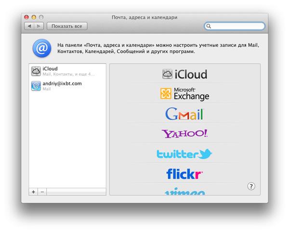
Task: Click the forward navigation arrow
Action: point(39,26)
